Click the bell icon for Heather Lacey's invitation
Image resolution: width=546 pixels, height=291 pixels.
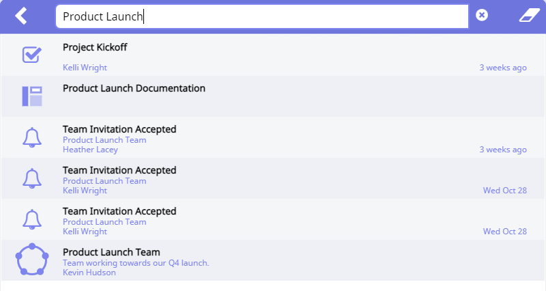click(x=31, y=137)
